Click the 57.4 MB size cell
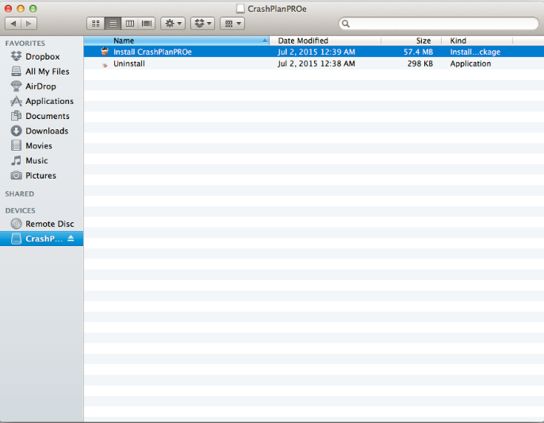 [x=418, y=52]
